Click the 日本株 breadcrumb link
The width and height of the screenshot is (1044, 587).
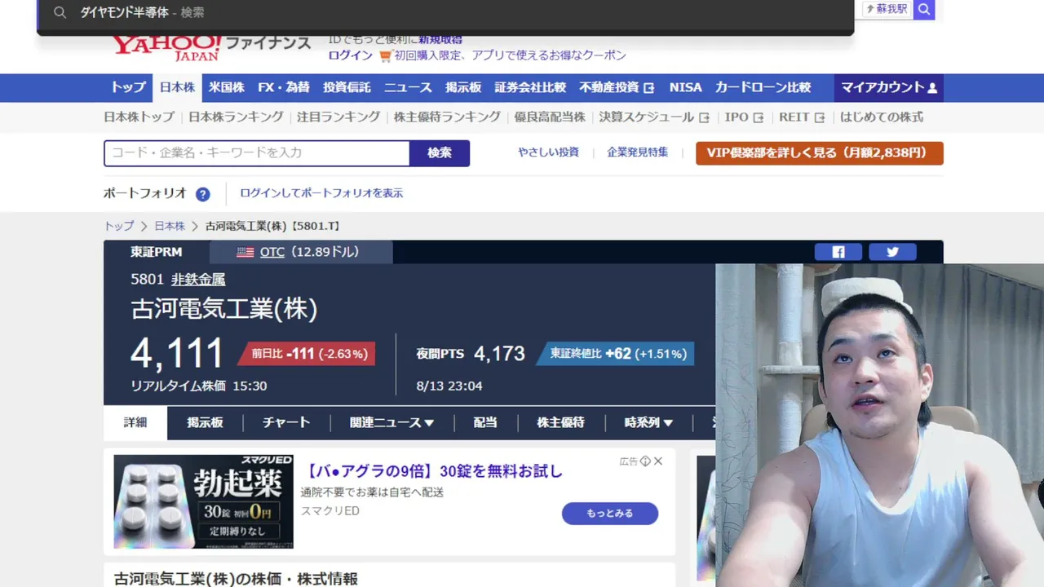pos(170,226)
